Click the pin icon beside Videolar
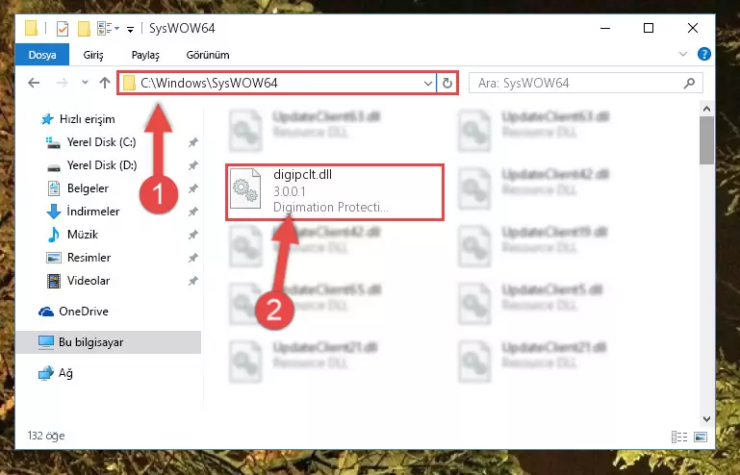This screenshot has height=475, width=740. [193, 281]
